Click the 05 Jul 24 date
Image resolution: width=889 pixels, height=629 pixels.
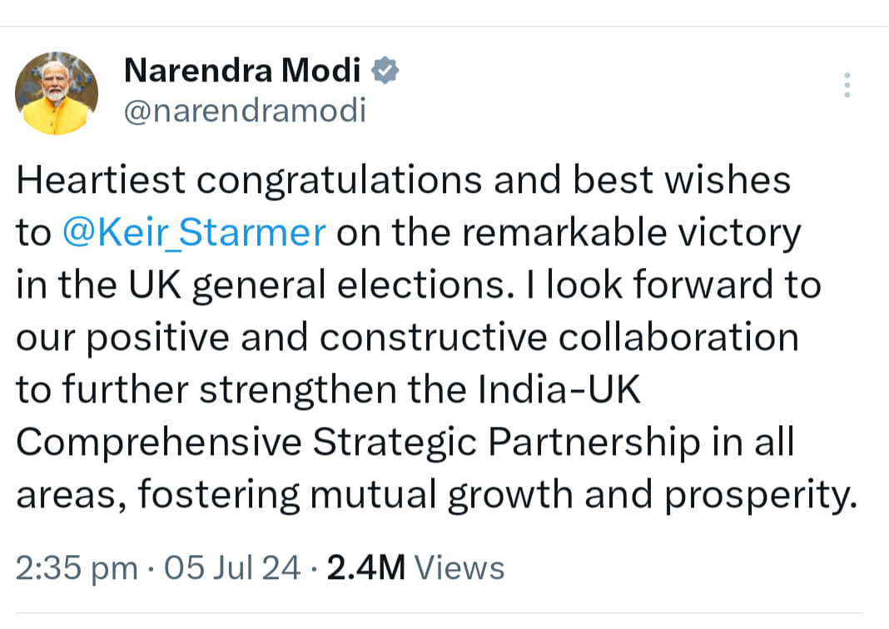pos(232,567)
